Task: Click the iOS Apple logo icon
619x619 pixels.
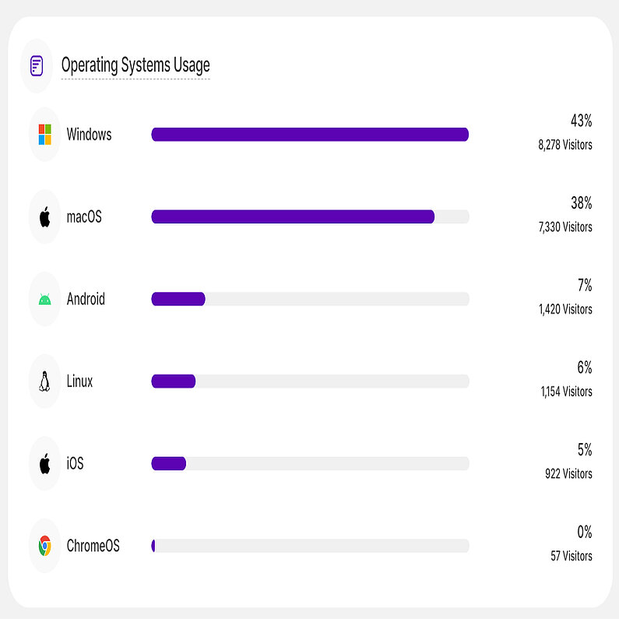Action: 45,464
